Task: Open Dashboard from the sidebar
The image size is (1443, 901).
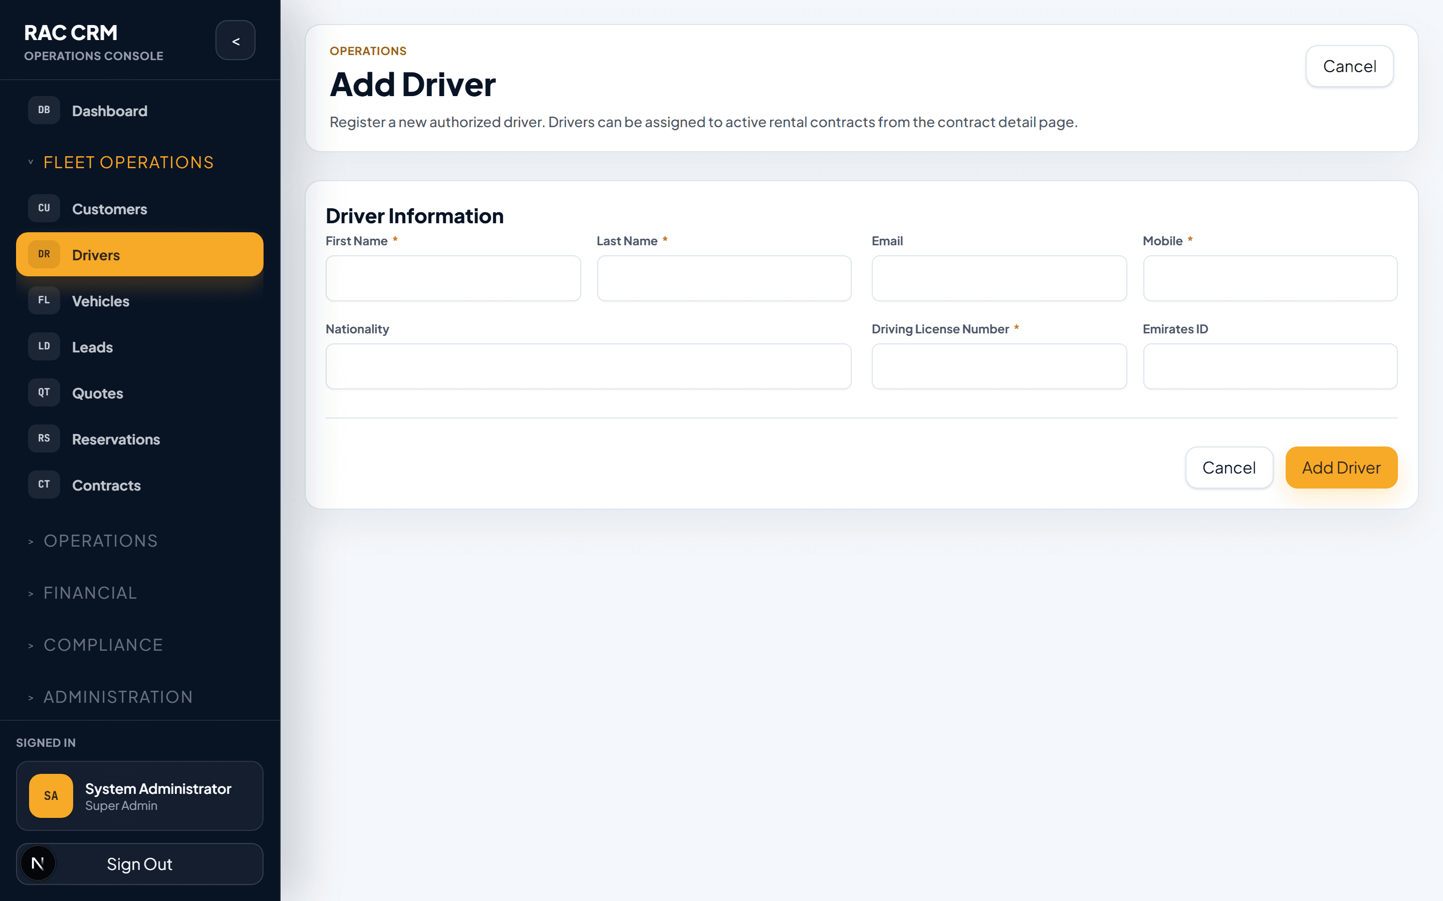Action: (139, 111)
